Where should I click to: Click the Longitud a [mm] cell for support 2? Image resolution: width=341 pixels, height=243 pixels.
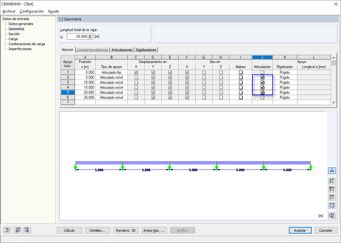(x=314, y=77)
